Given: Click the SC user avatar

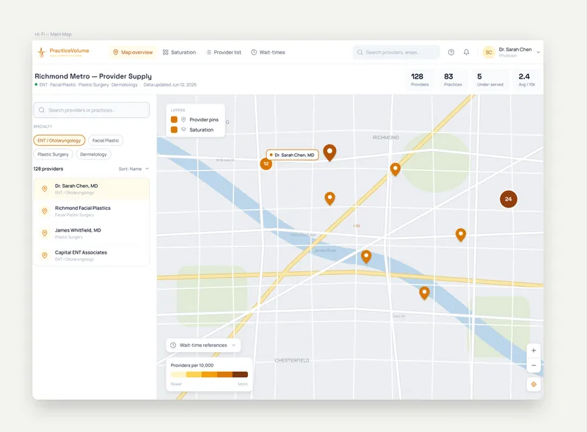Looking at the screenshot, I should [489, 52].
